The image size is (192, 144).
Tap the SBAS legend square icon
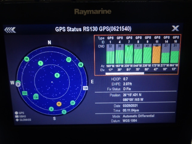coord(17,116)
